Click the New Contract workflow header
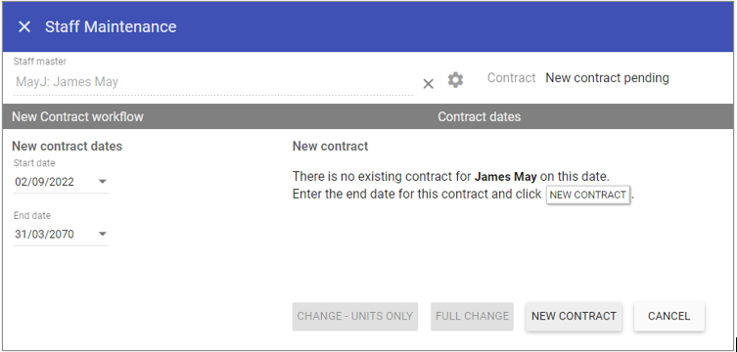This screenshot has width=737, height=352. [77, 117]
